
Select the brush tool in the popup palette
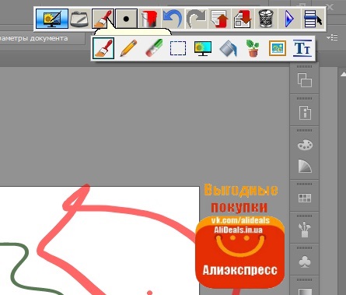103,48
